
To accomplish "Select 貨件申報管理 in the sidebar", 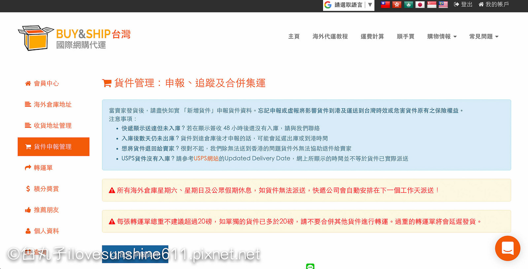I will coord(53,147).
